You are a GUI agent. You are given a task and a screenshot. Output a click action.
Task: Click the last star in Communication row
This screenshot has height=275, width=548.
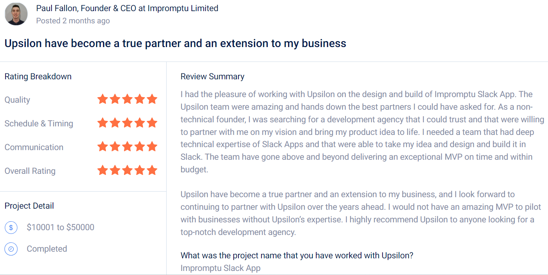(152, 147)
